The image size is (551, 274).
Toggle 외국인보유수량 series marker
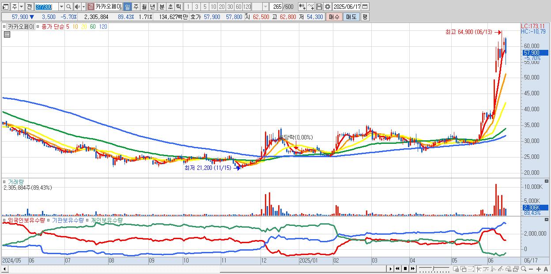click(5, 220)
